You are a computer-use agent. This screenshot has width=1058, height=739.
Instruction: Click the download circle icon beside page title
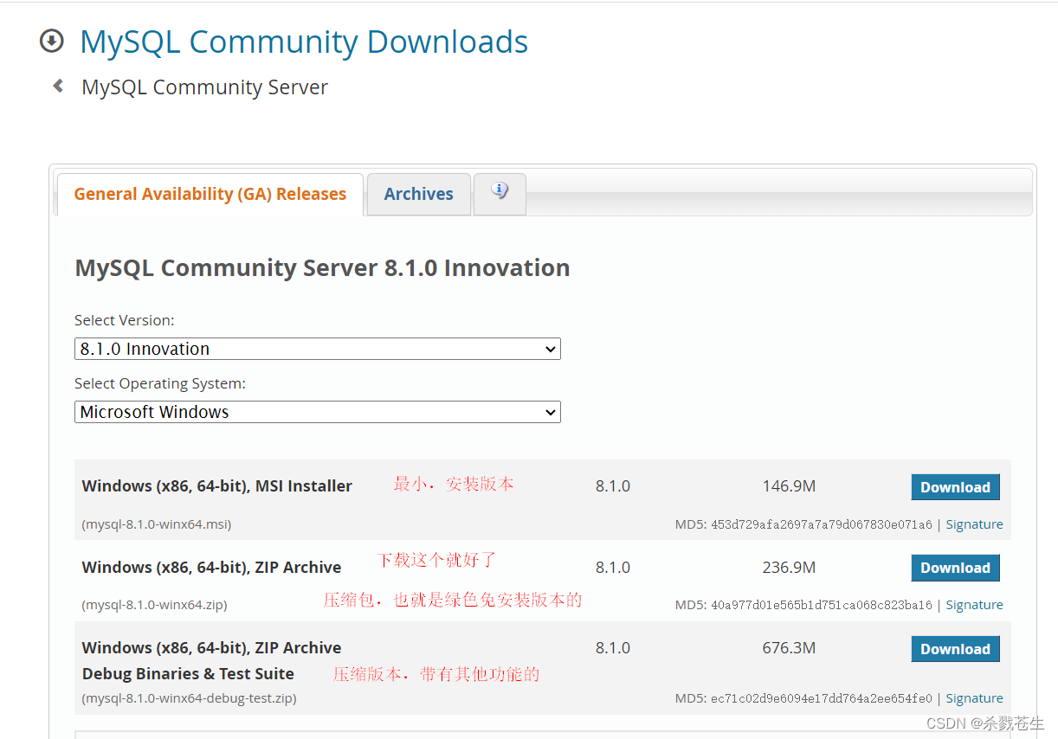[52, 41]
